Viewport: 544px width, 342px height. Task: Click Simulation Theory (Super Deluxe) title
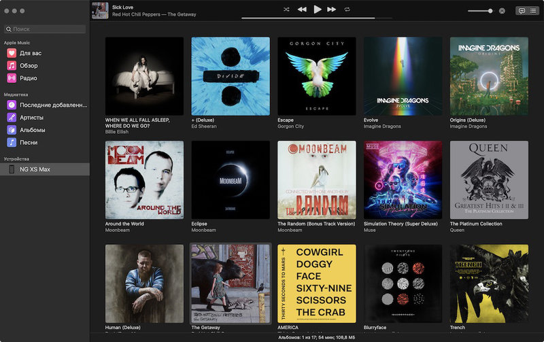tap(401, 224)
